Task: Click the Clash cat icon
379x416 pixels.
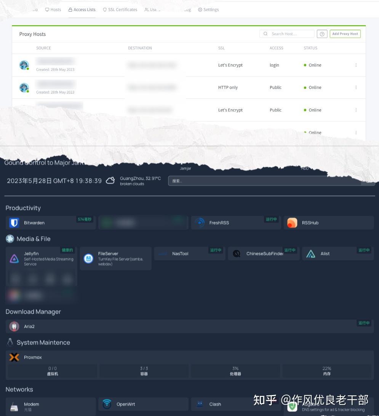Action: coord(200,404)
